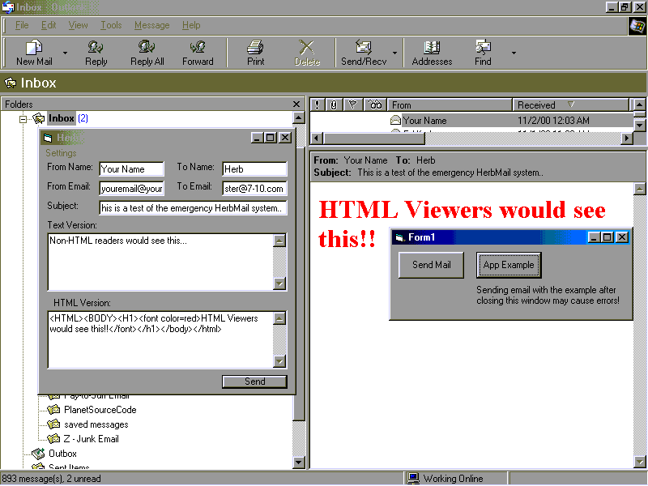Print the current message
Viewport: 648px width, 486px height.
click(x=255, y=53)
